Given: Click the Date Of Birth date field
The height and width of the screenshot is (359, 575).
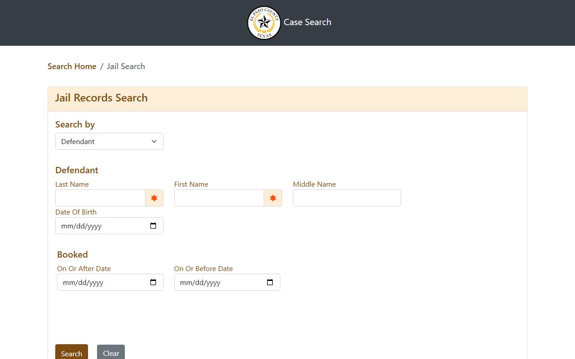Looking at the screenshot, I should pyautogui.click(x=109, y=226).
